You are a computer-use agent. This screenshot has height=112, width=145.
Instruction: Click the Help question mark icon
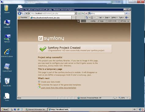(126, 17)
